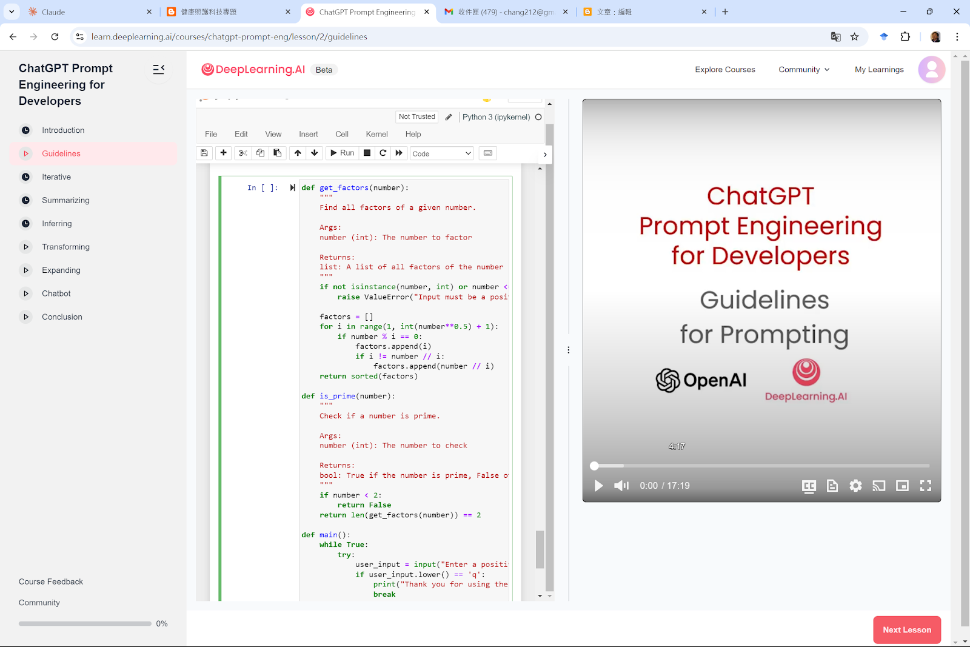Open the video transcript icon
Image resolution: width=970 pixels, height=647 pixels.
[832, 486]
